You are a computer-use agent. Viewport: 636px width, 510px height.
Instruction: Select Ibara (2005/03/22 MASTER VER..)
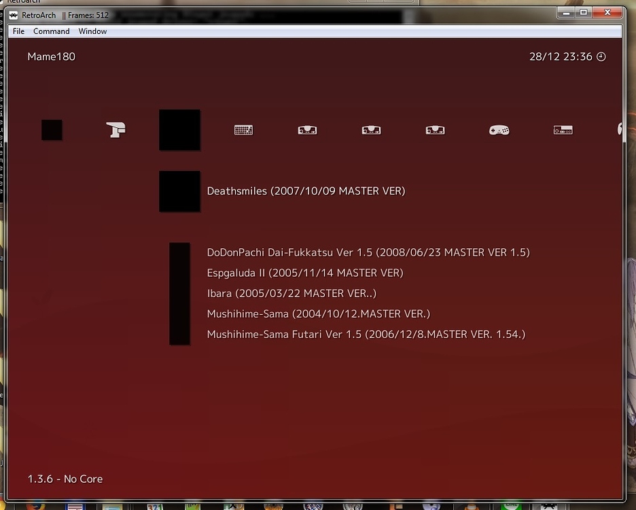tap(291, 293)
